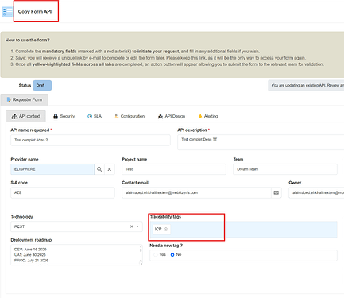Open the Configuration tab

click(x=129, y=116)
